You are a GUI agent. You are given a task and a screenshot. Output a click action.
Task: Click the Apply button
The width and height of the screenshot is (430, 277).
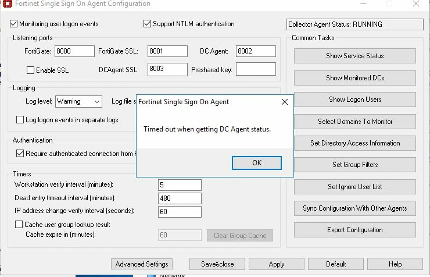point(277,264)
